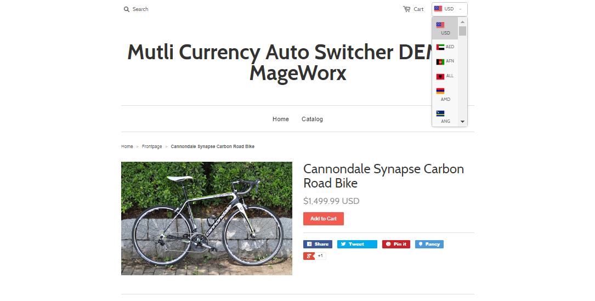
Task: Tweet this product
Action: 357,244
